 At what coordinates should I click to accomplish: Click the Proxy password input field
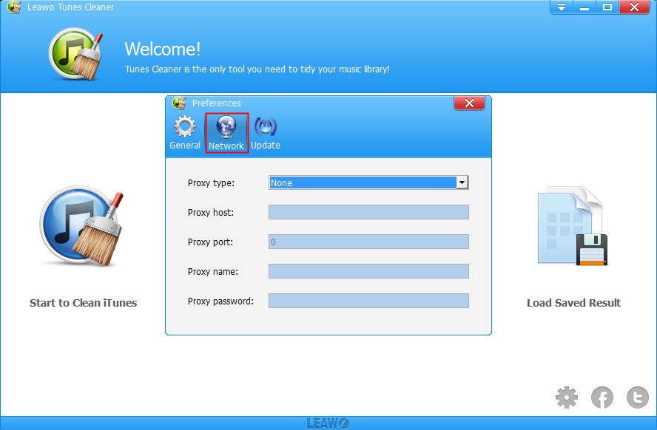click(x=368, y=301)
